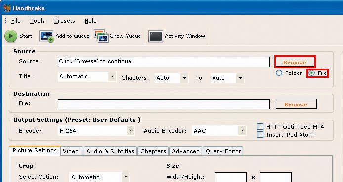343x182 pixels.
Task: Open the Presets menu
Action: 65,21
